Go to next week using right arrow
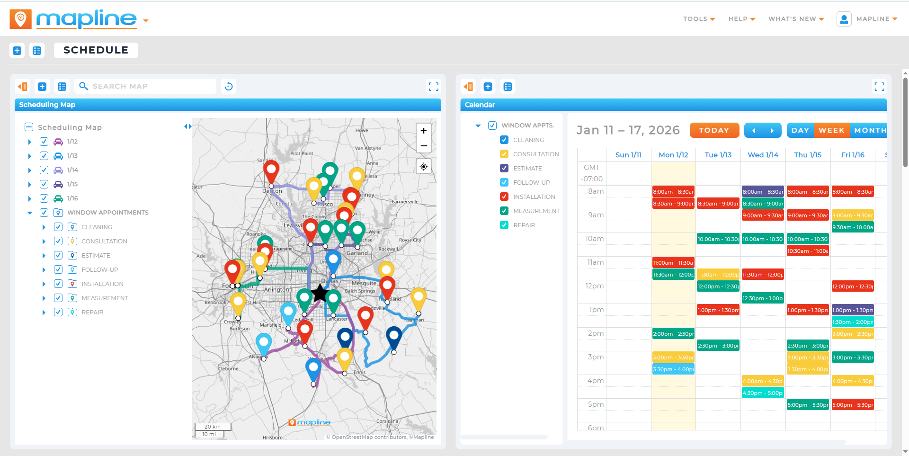 pos(772,130)
